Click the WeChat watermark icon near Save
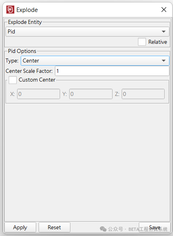173x236 pixels. [103, 229]
